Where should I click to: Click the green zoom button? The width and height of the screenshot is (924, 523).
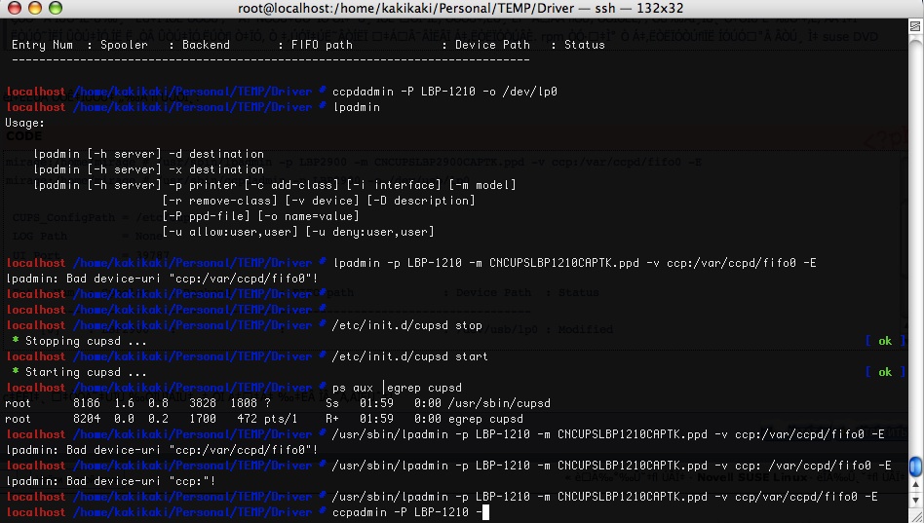point(55,8)
